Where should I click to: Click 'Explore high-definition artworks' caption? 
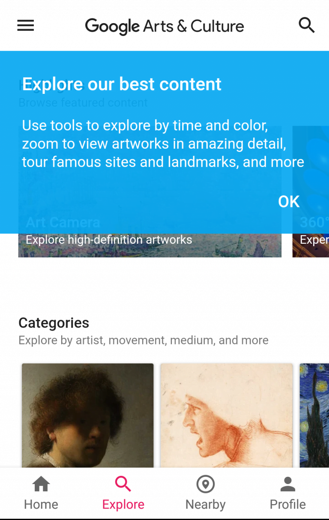coord(109,239)
